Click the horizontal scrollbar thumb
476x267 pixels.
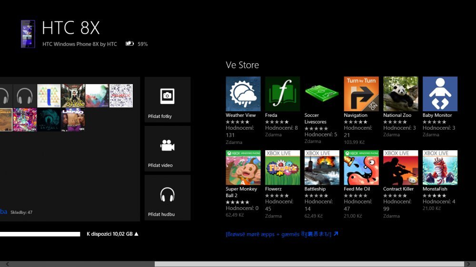(309, 264)
